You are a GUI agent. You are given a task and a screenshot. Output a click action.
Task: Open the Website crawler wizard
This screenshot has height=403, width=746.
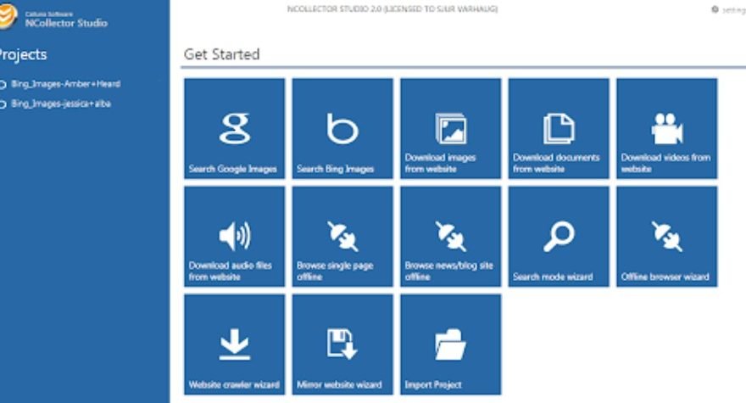(x=234, y=344)
